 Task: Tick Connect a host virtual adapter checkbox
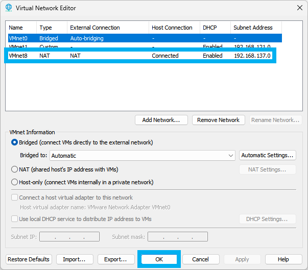14,198
